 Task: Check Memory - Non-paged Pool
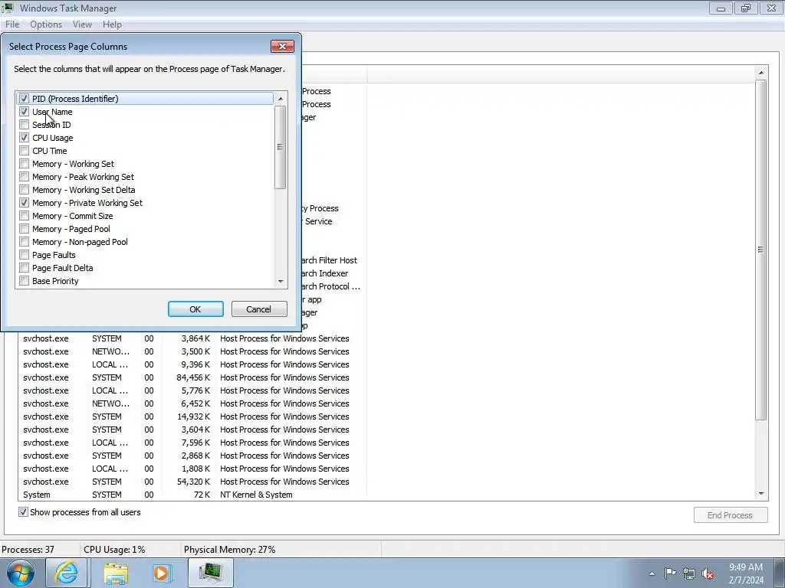[24, 241]
